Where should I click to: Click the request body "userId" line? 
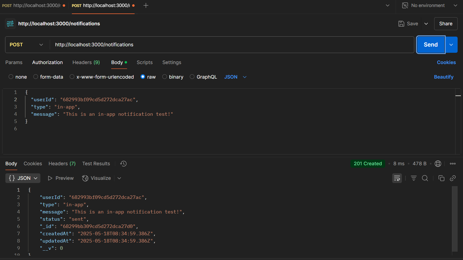click(85, 100)
